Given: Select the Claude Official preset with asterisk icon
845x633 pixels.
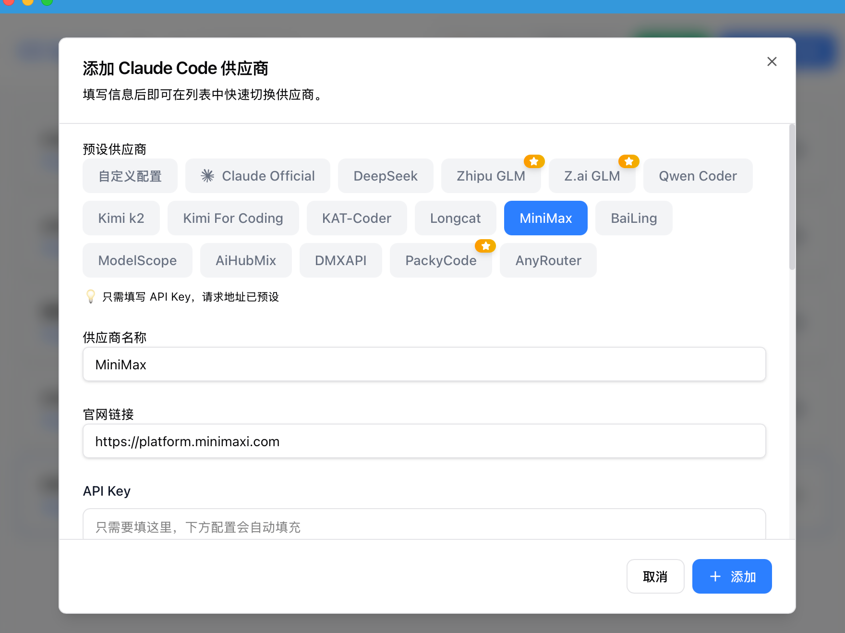Looking at the screenshot, I should (258, 176).
